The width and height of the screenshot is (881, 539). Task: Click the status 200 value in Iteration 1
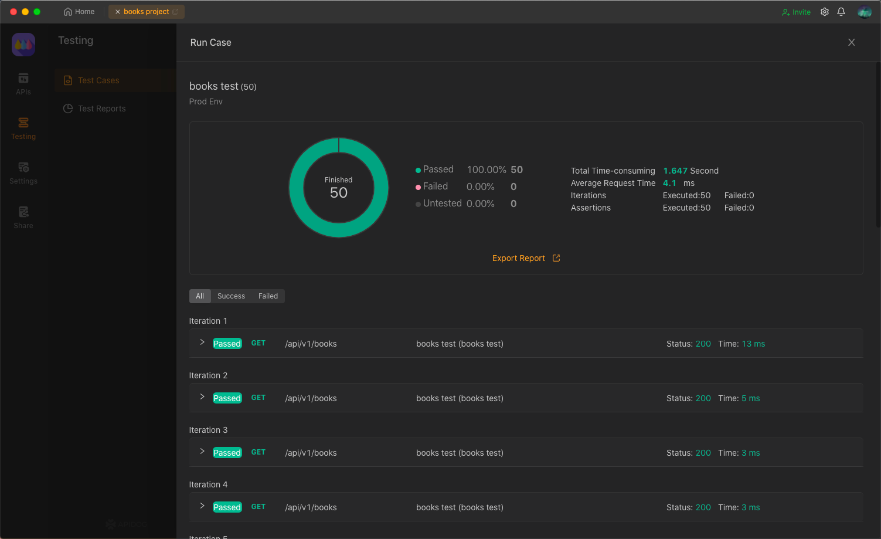pyautogui.click(x=703, y=344)
